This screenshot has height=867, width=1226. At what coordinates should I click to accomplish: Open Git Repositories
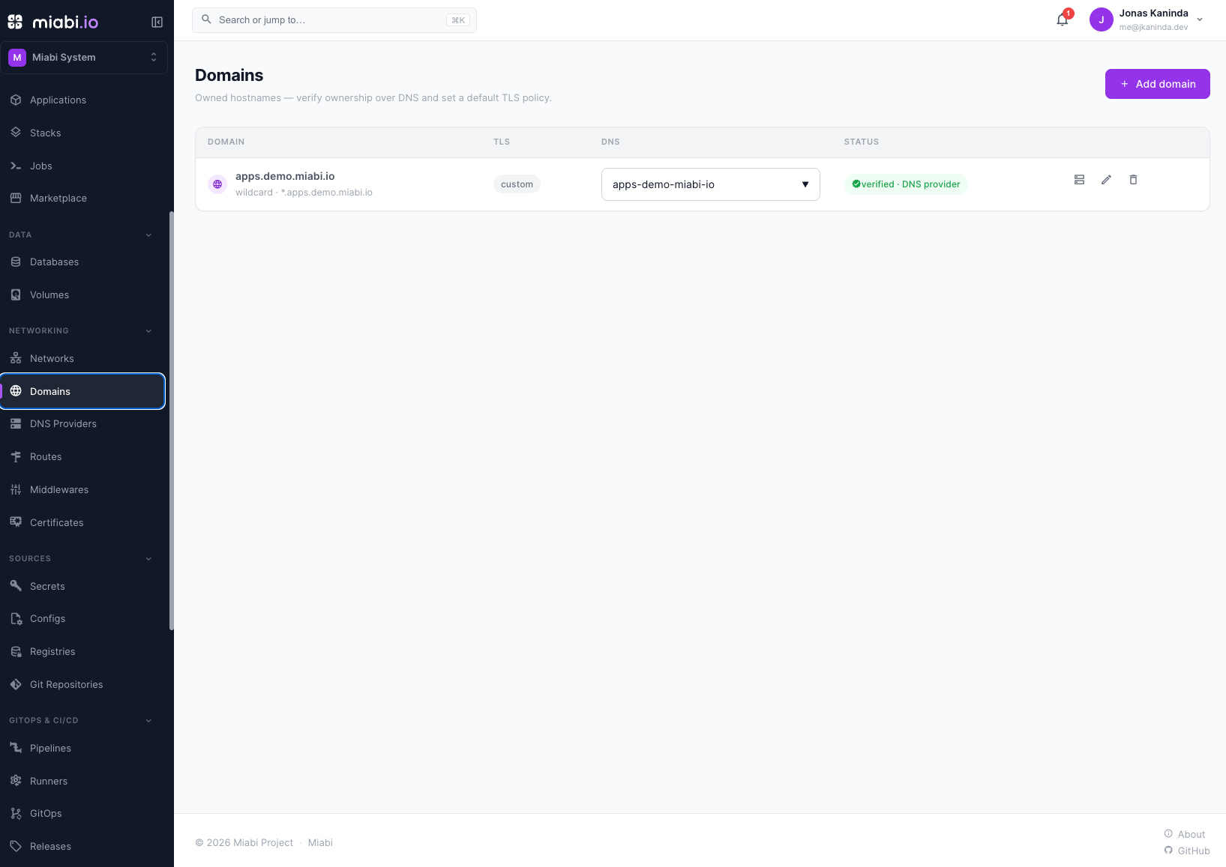(82, 684)
